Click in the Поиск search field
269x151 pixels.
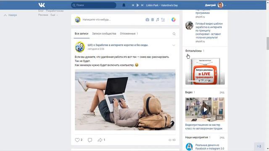coord(94,5)
